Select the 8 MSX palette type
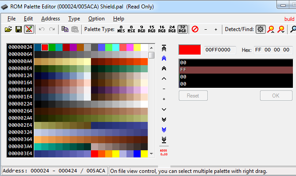Screen dimensions: 296x176 pos(131,29)
